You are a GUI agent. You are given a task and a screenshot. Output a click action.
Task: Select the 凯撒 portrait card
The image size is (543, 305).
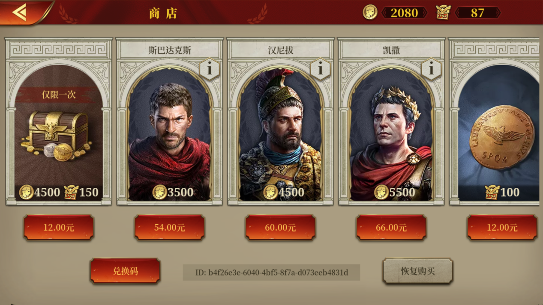[391, 121]
